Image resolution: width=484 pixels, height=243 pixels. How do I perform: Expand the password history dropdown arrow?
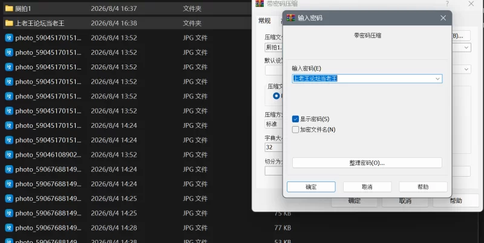[x=437, y=79]
